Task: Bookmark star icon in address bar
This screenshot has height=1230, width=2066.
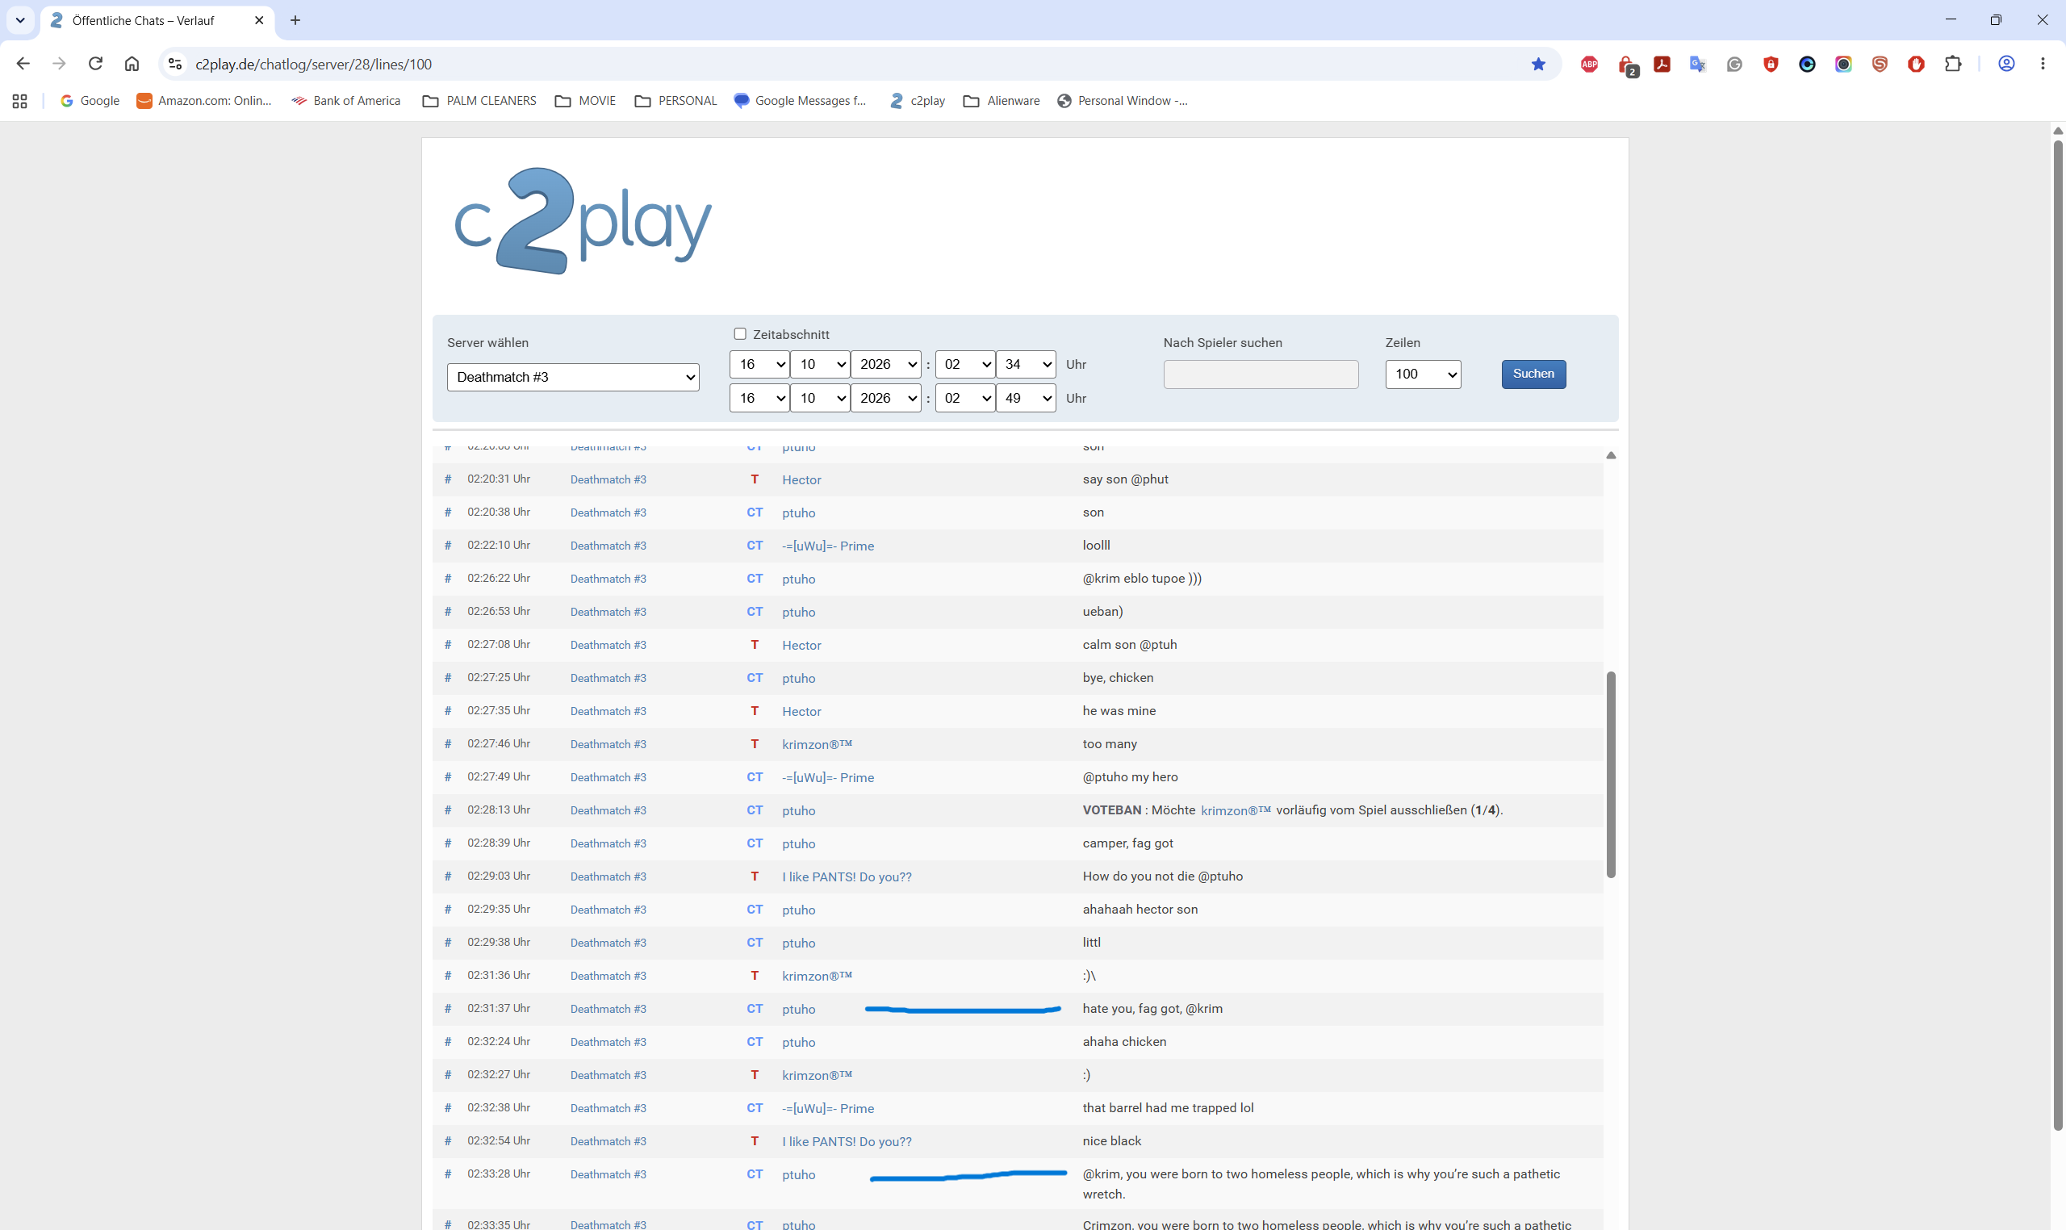Action: pos(1538,64)
